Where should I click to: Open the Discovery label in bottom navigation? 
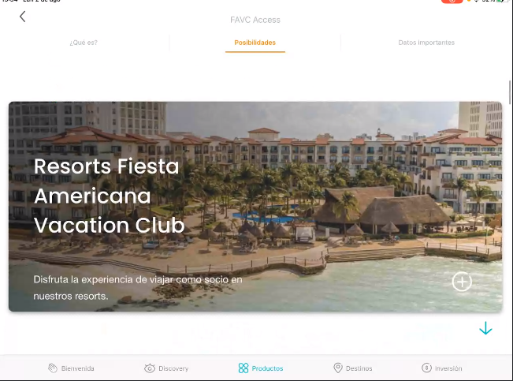[x=173, y=368]
